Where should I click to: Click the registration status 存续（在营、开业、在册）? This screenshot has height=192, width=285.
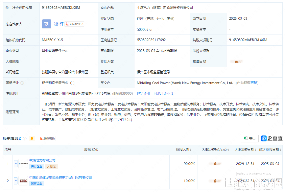(156, 18)
